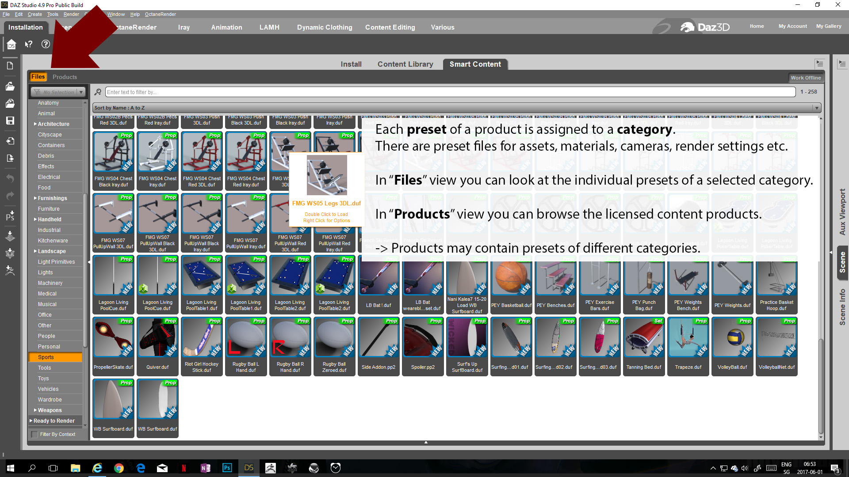This screenshot has height=477, width=849.
Task: Expand the Ready to Render category
Action: 31,421
